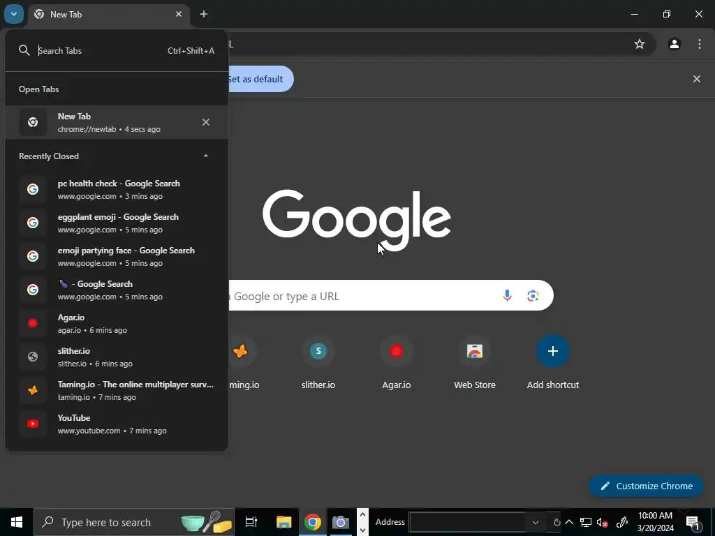Select the New Tab browser tab
Screen dimensions: 715x536
click(109, 15)
